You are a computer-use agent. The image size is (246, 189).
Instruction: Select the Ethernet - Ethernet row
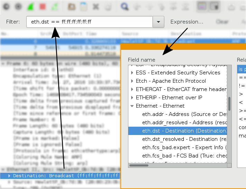(x=177, y=106)
